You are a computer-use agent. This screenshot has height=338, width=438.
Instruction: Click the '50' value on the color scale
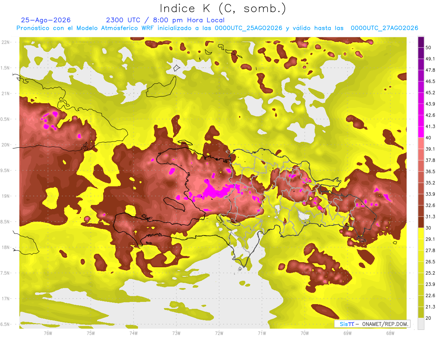429,47
